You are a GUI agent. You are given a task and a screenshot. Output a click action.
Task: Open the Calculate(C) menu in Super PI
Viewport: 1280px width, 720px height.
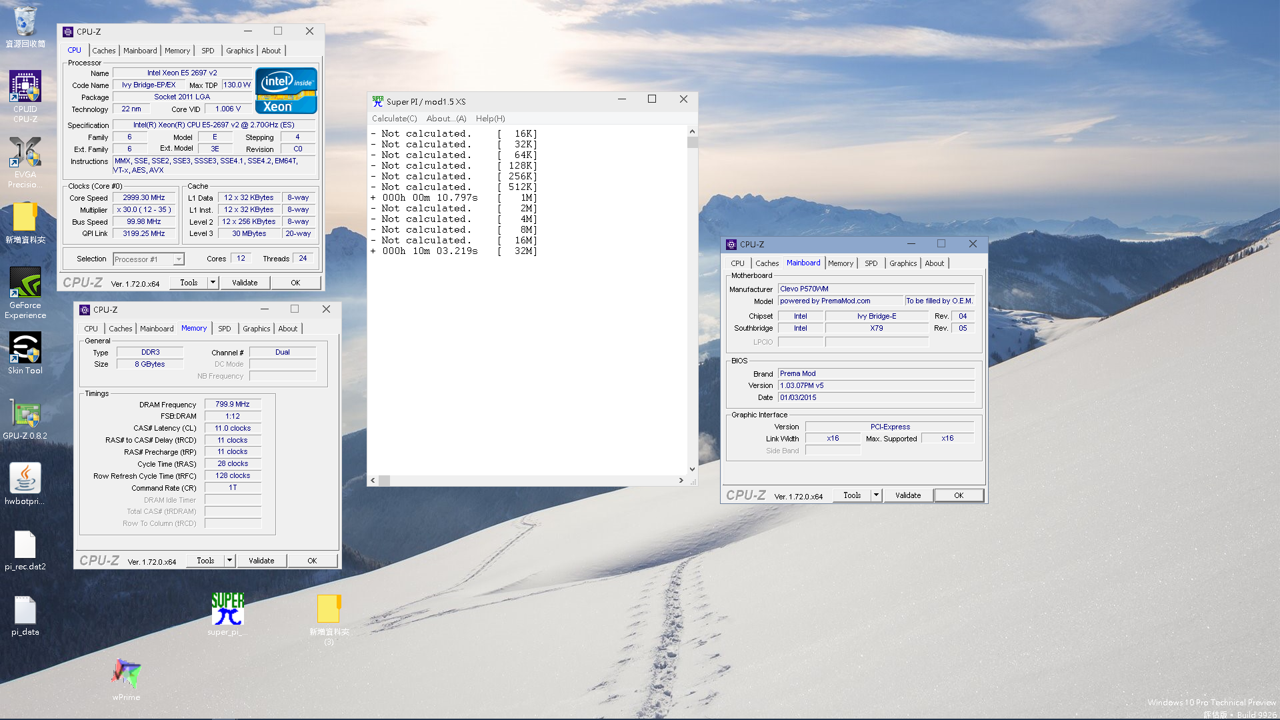point(394,119)
